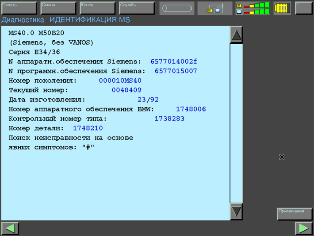Click part number 1748210

(88, 128)
